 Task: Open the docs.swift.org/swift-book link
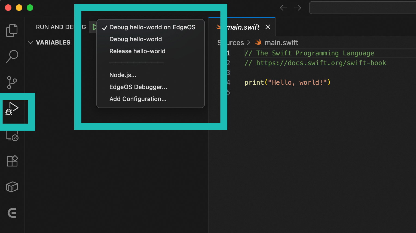point(321,63)
